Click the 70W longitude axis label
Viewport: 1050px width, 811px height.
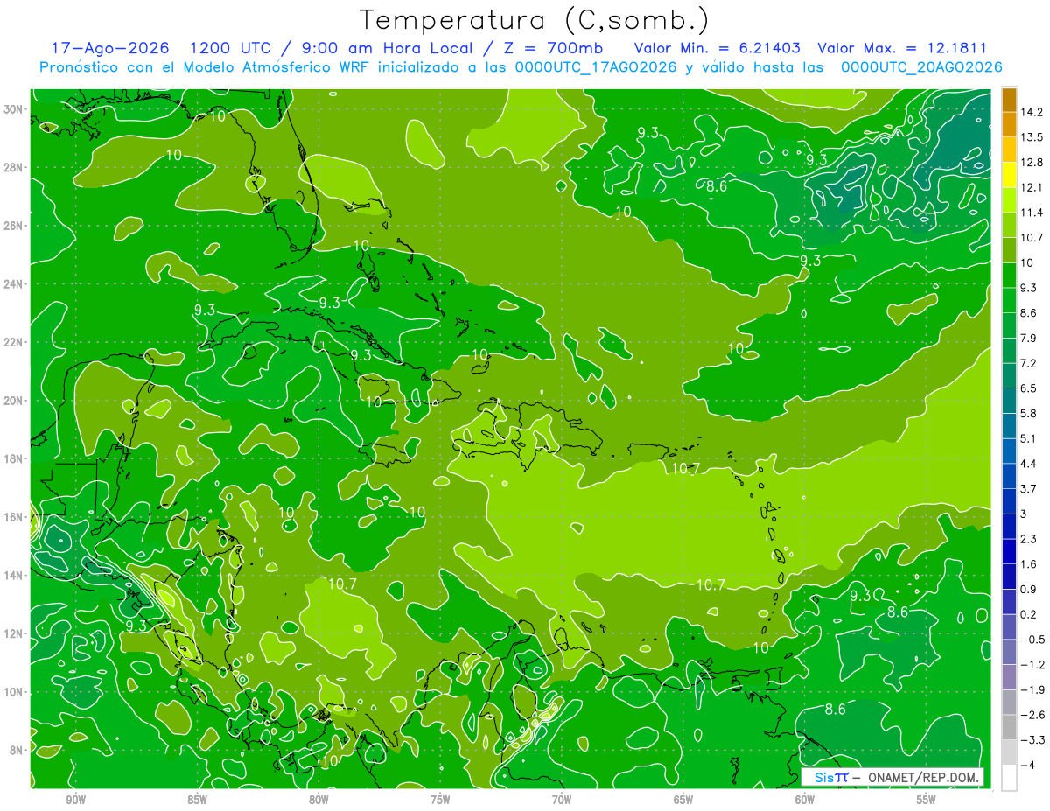click(562, 801)
